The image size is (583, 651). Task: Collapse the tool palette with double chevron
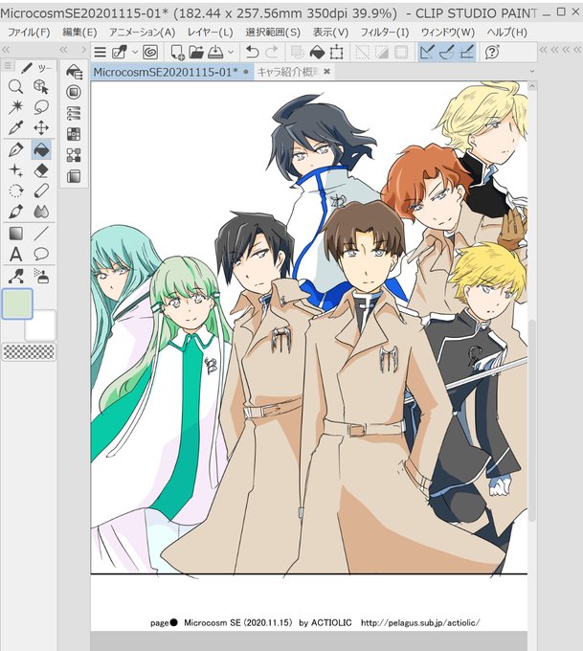[x=6, y=50]
